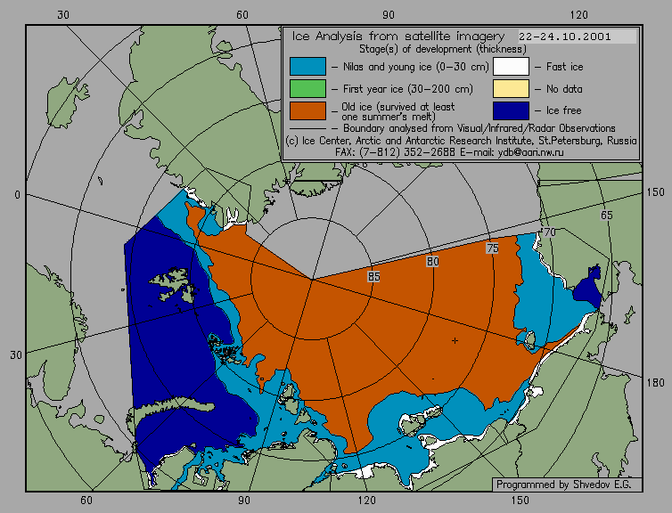Click the 75 latitude label

point(493,248)
